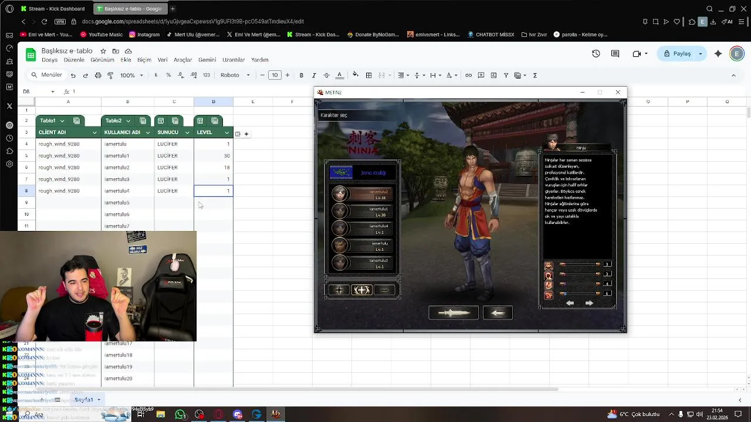Viewport: 751px width, 422px height.
Task: Click the sword start game button in Metin2
Action: [x=454, y=313]
